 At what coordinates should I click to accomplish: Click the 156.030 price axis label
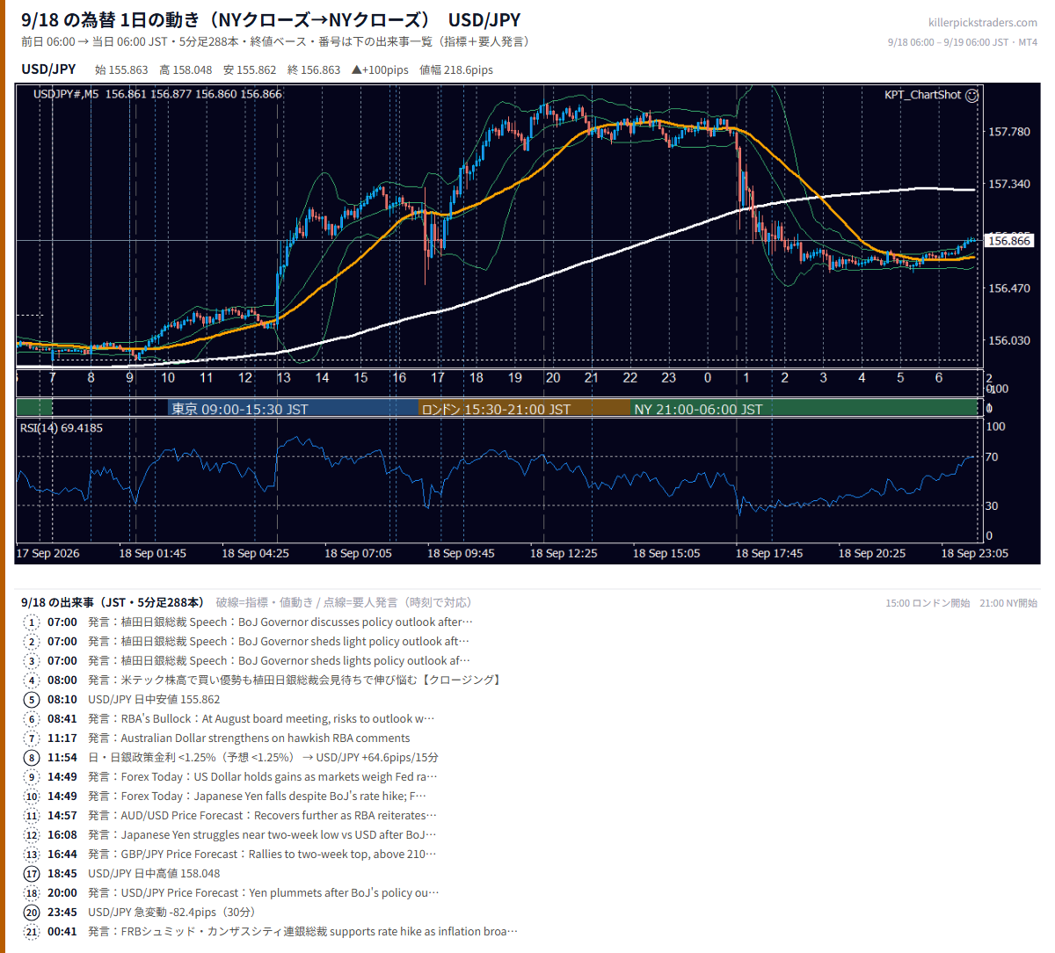[1009, 340]
